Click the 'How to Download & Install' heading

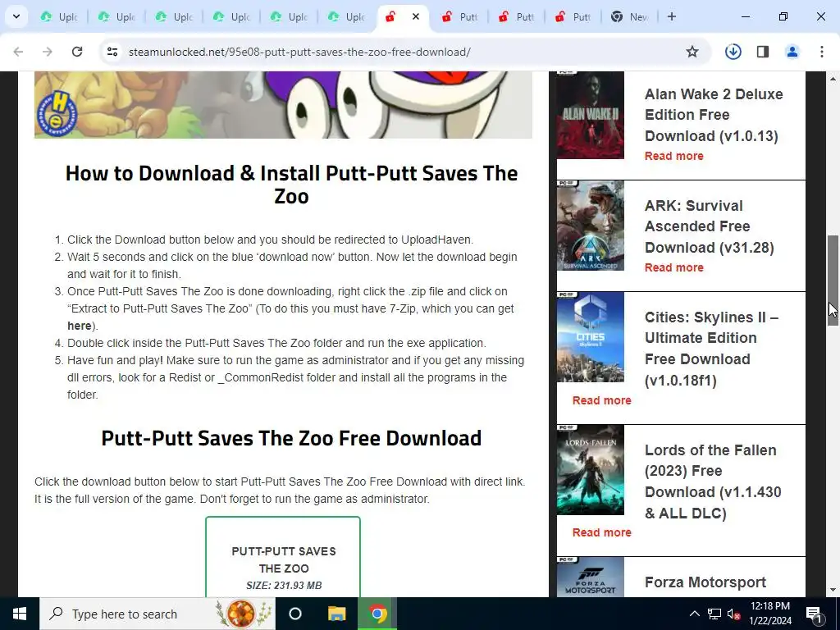coord(291,185)
